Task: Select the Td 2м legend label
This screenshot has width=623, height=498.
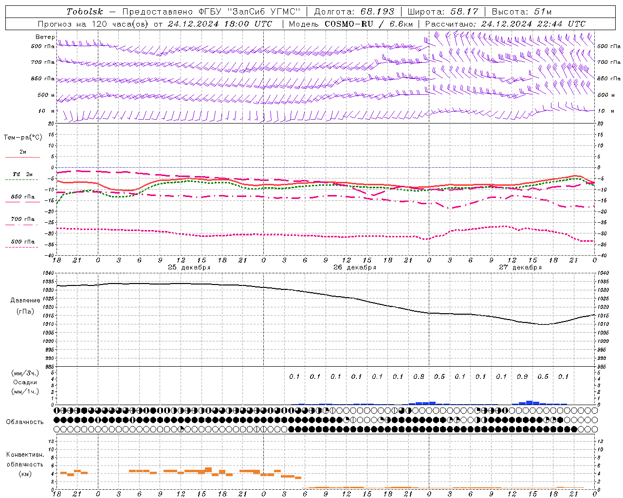Action: coord(23,174)
